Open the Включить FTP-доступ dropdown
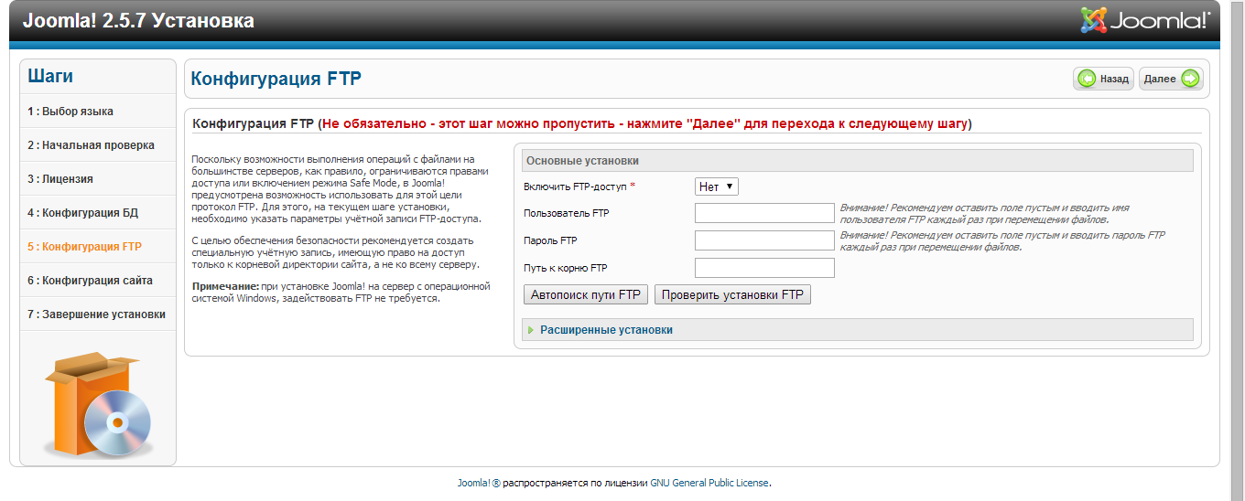 tap(717, 187)
